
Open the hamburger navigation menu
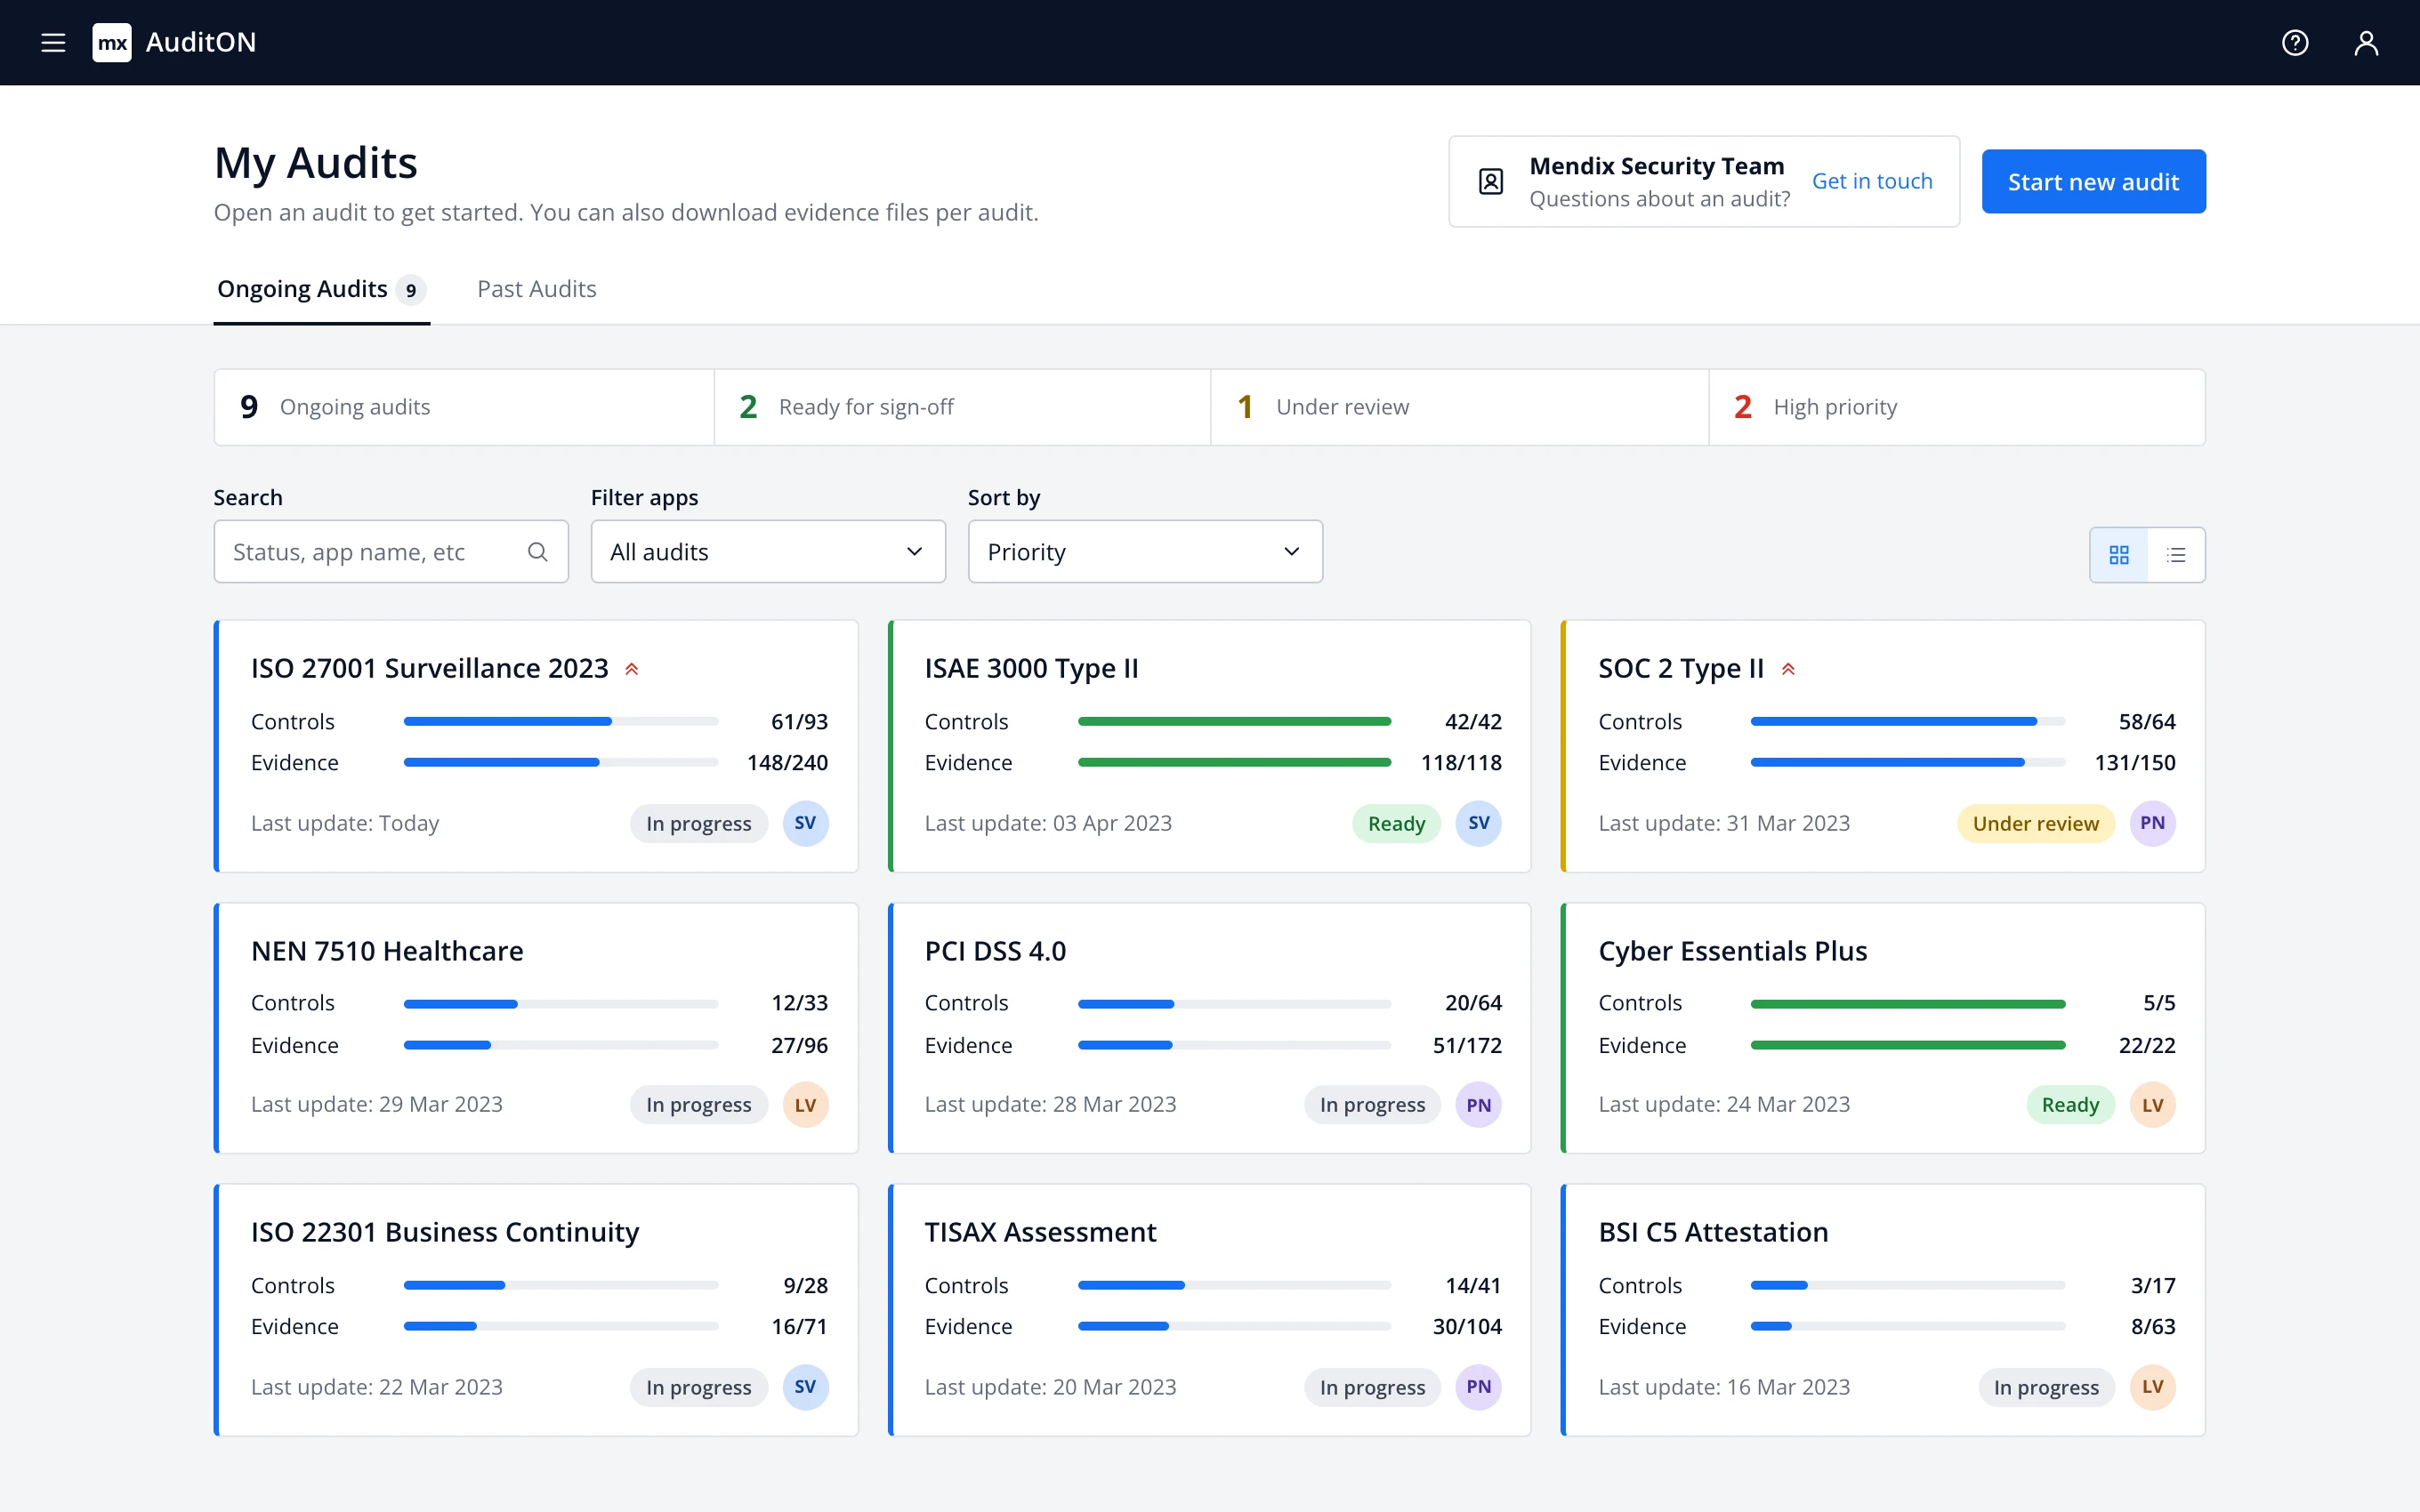(x=53, y=42)
